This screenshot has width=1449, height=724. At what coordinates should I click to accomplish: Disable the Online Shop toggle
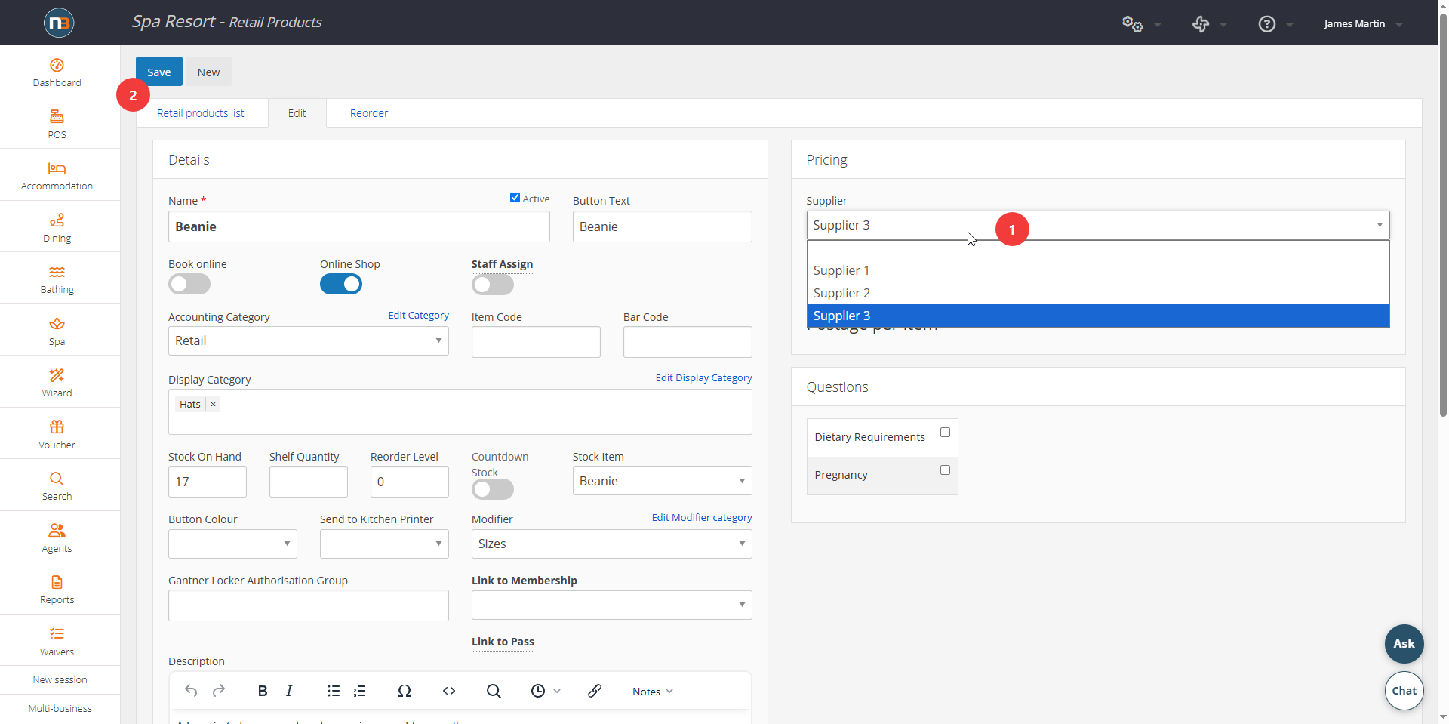click(x=341, y=284)
